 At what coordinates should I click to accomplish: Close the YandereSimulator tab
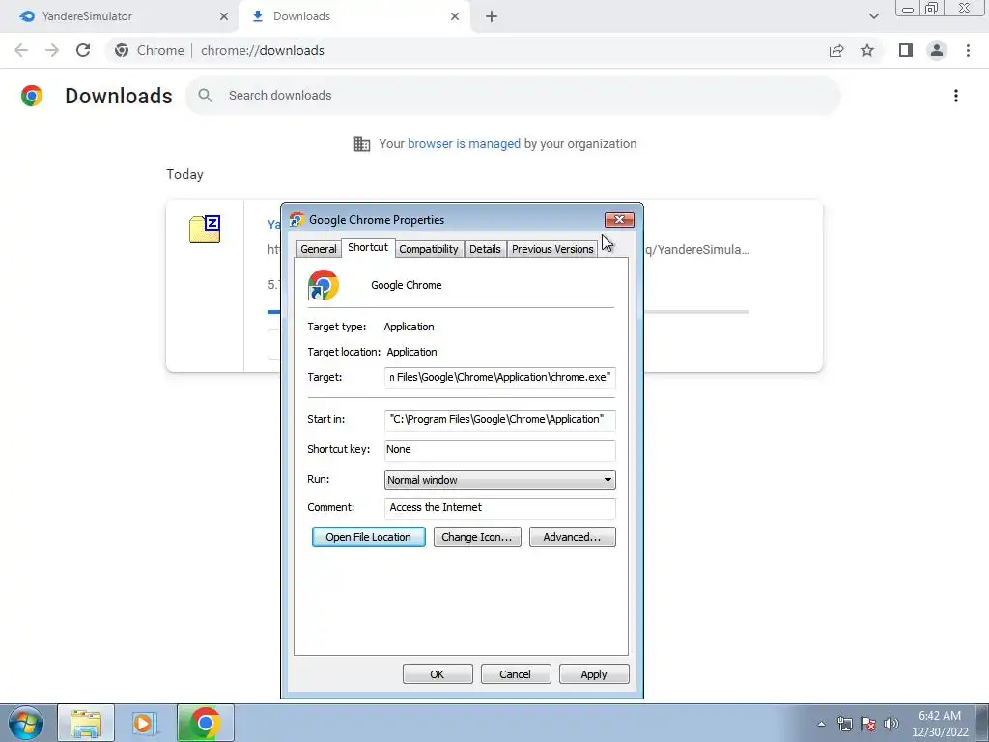224,16
